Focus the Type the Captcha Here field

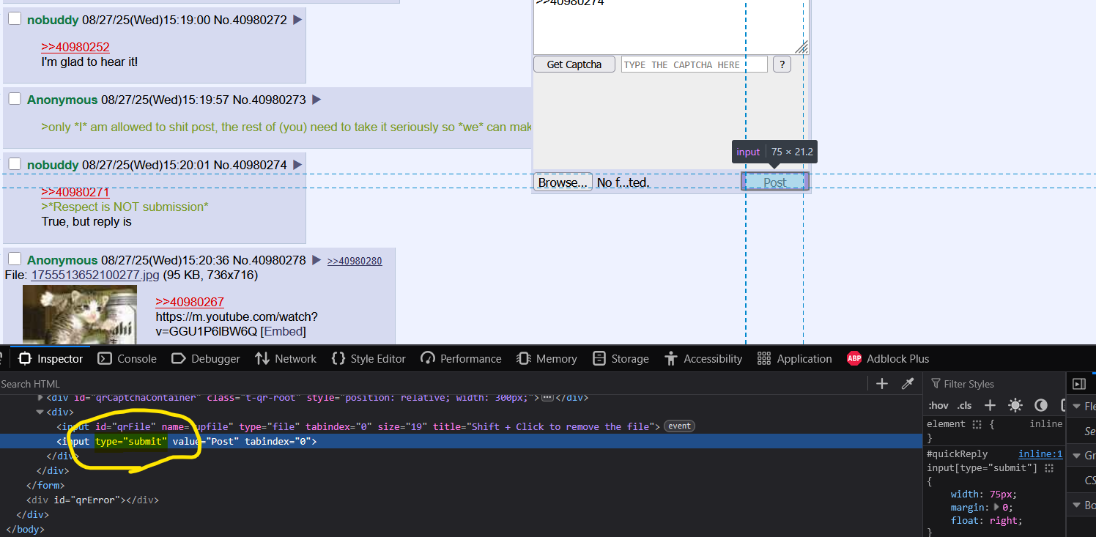694,64
